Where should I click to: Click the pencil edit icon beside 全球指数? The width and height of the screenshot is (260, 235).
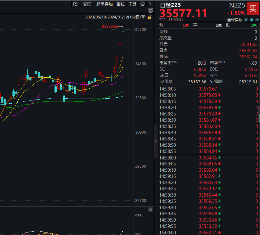(246, 20)
